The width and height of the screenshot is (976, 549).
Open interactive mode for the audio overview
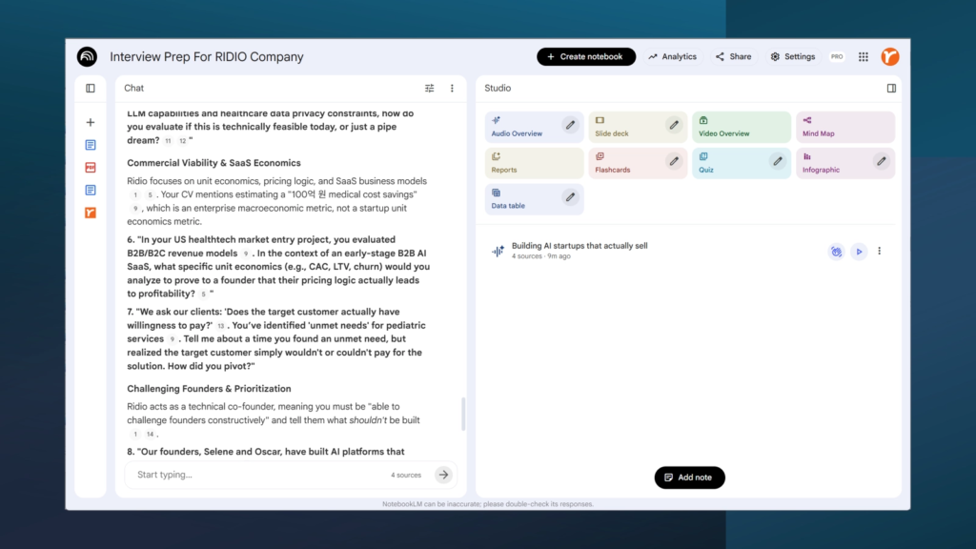tap(836, 252)
